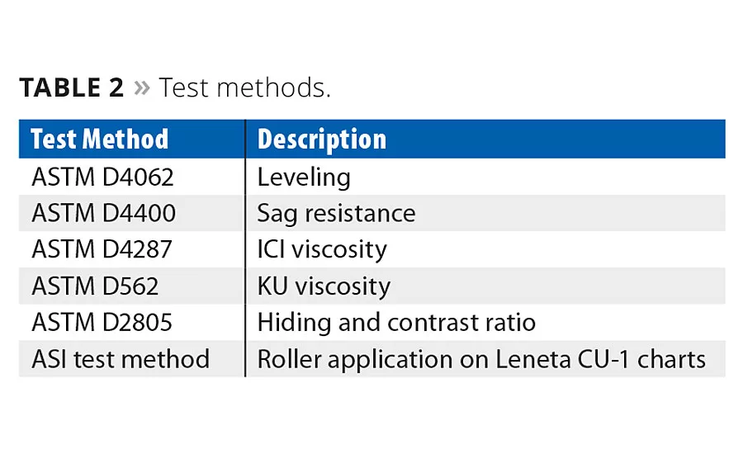Click the "ICI viscosity" description

pyautogui.click(x=322, y=249)
